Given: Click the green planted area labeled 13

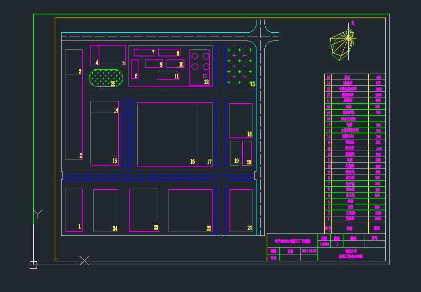Looking at the screenshot, I should 240,65.
